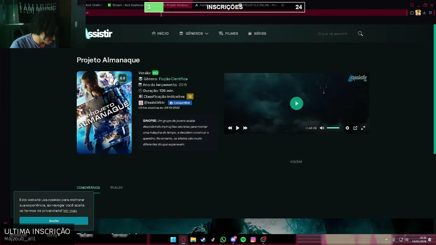Screen dimensions: 436x245
Task: Fast-forward the video with the forward icon
Action: pos(245,128)
